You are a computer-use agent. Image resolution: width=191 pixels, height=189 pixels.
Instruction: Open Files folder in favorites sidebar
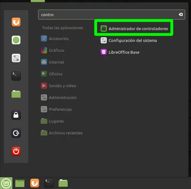click(16, 94)
